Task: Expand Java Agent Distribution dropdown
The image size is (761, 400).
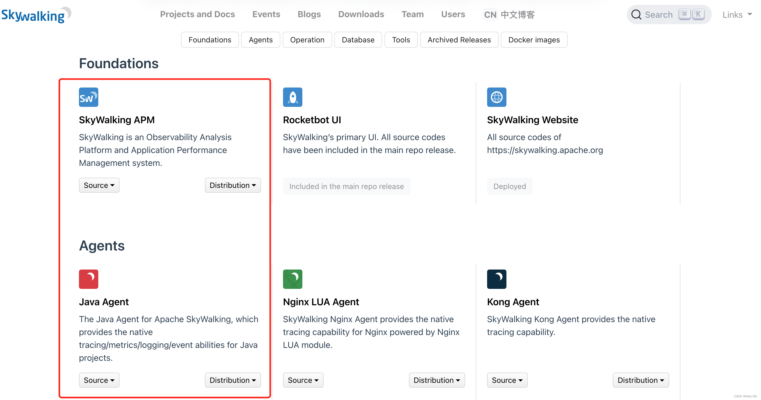Action: click(x=233, y=380)
